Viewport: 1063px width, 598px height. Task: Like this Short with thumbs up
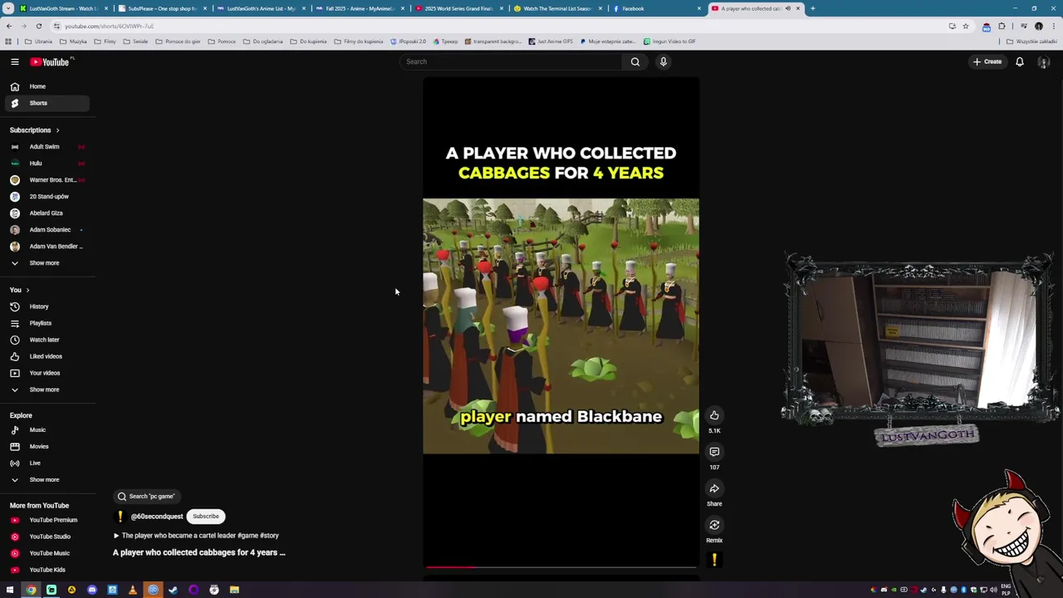coord(714,415)
